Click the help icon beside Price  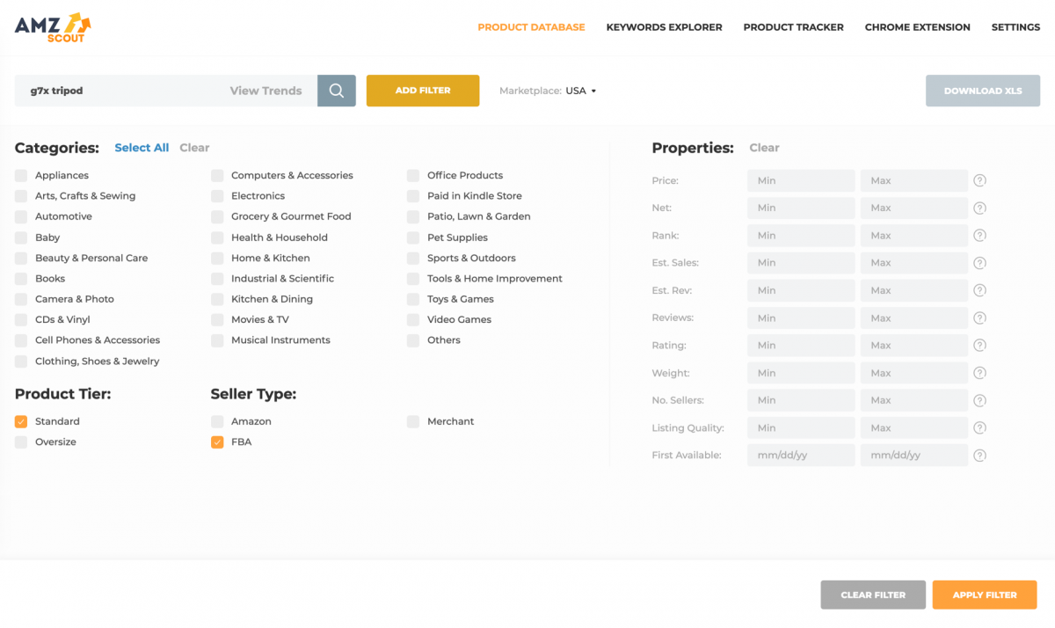click(x=979, y=180)
